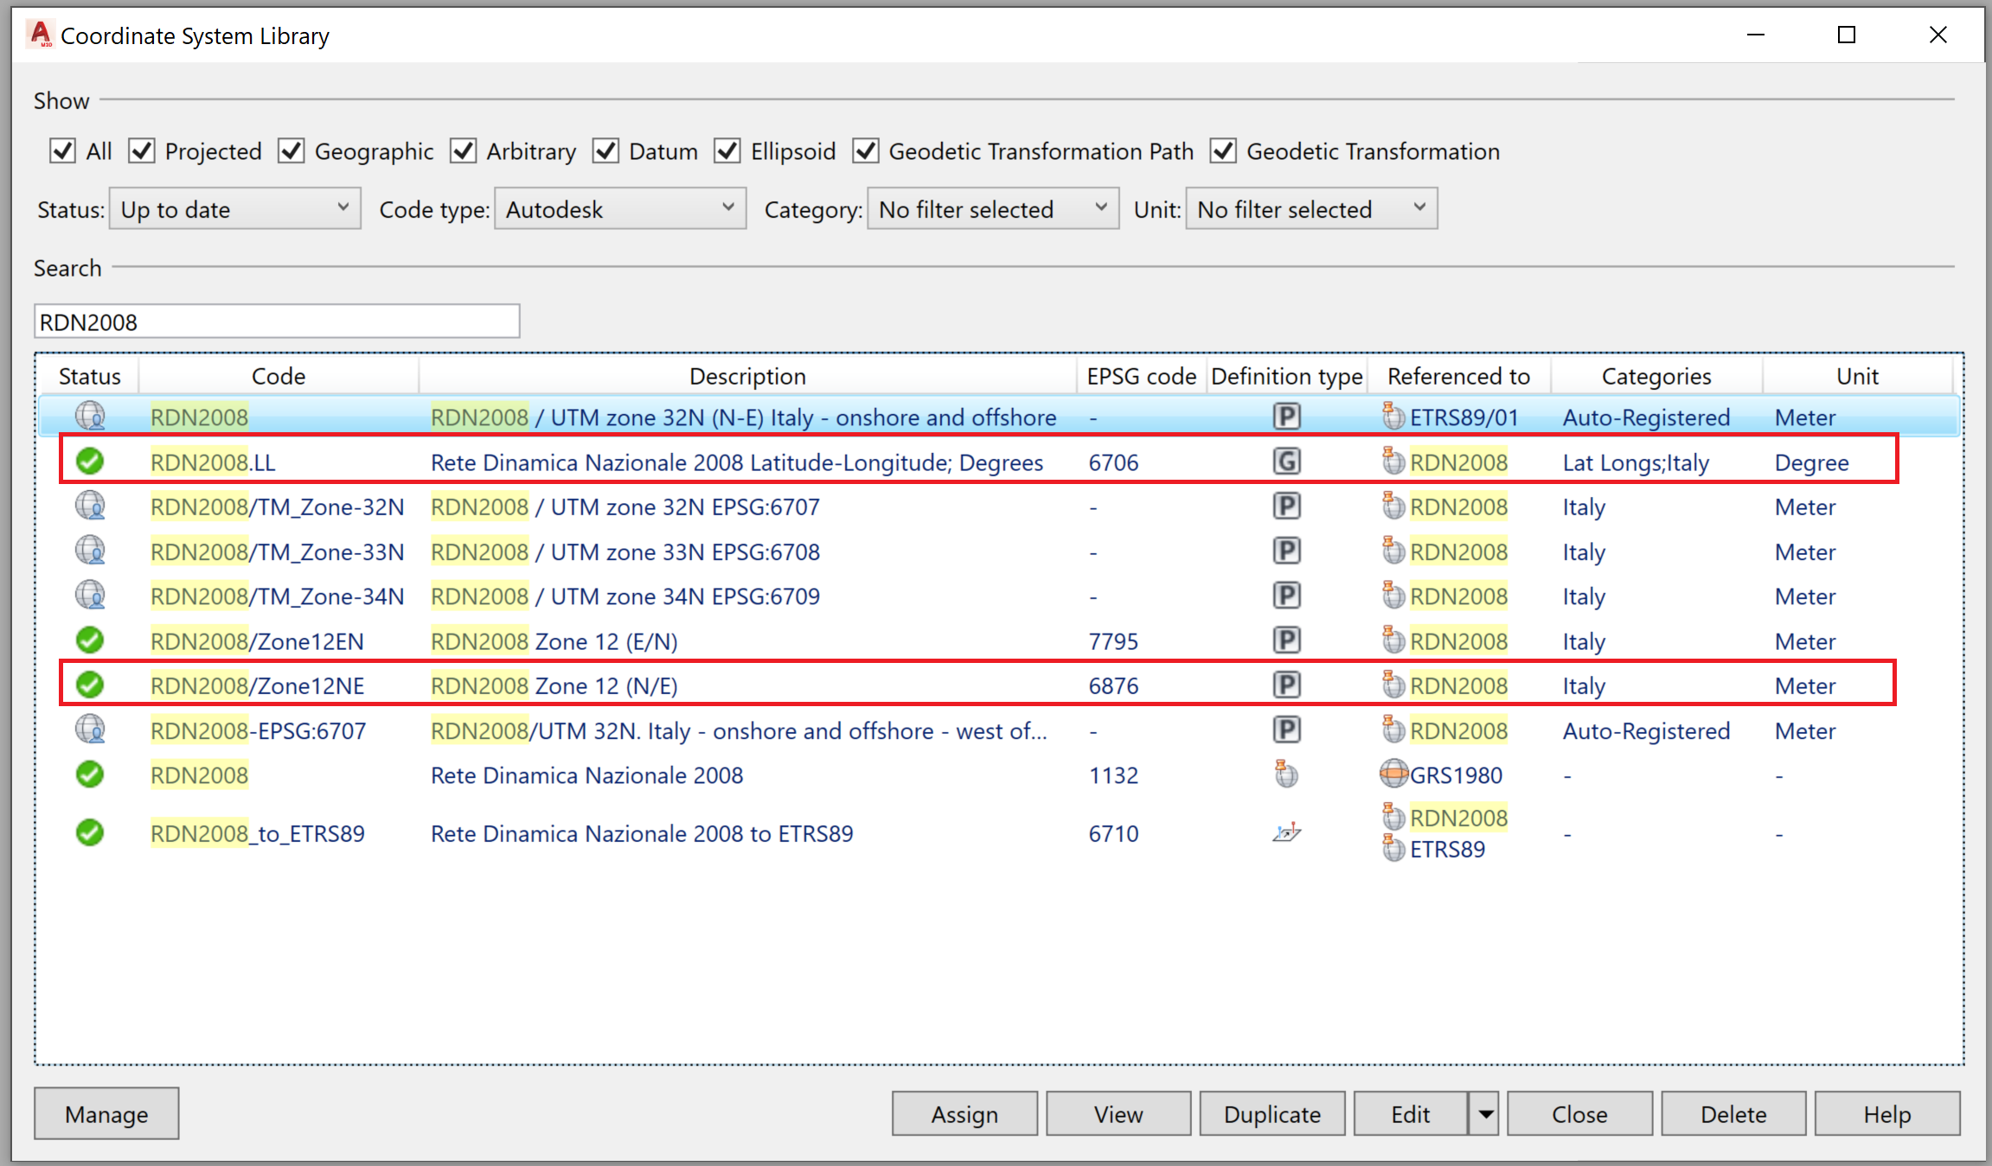The height and width of the screenshot is (1166, 1992).
Task: Click the globe status icon of the RDN2008 UTM 32N (N-E) row
Action: point(90,417)
